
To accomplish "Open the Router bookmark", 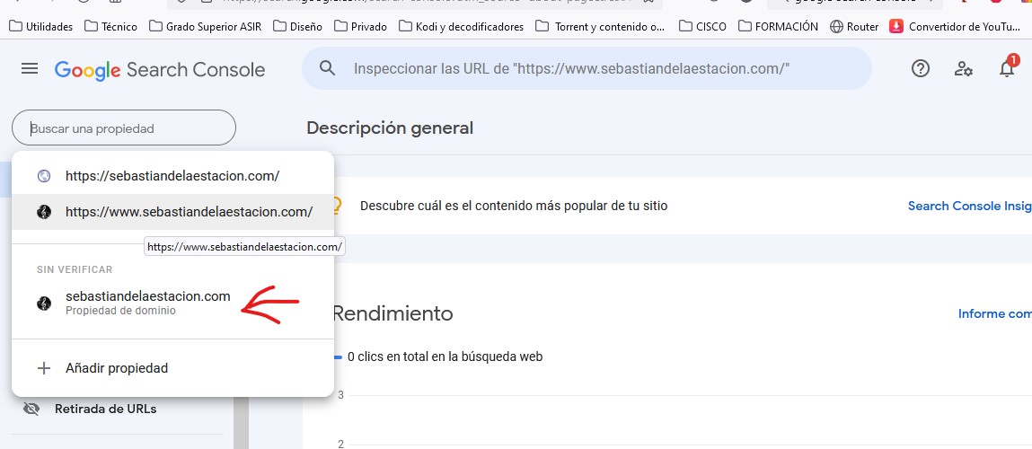I will (x=853, y=26).
